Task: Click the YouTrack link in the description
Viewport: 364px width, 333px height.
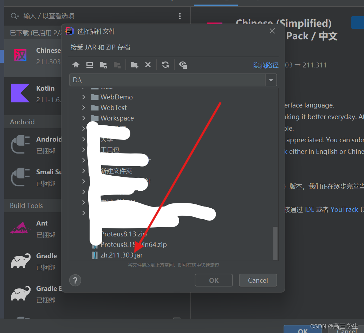Action: pos(344,209)
